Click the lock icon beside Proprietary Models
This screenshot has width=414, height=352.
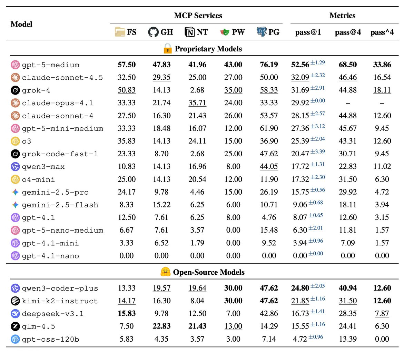pos(167,48)
